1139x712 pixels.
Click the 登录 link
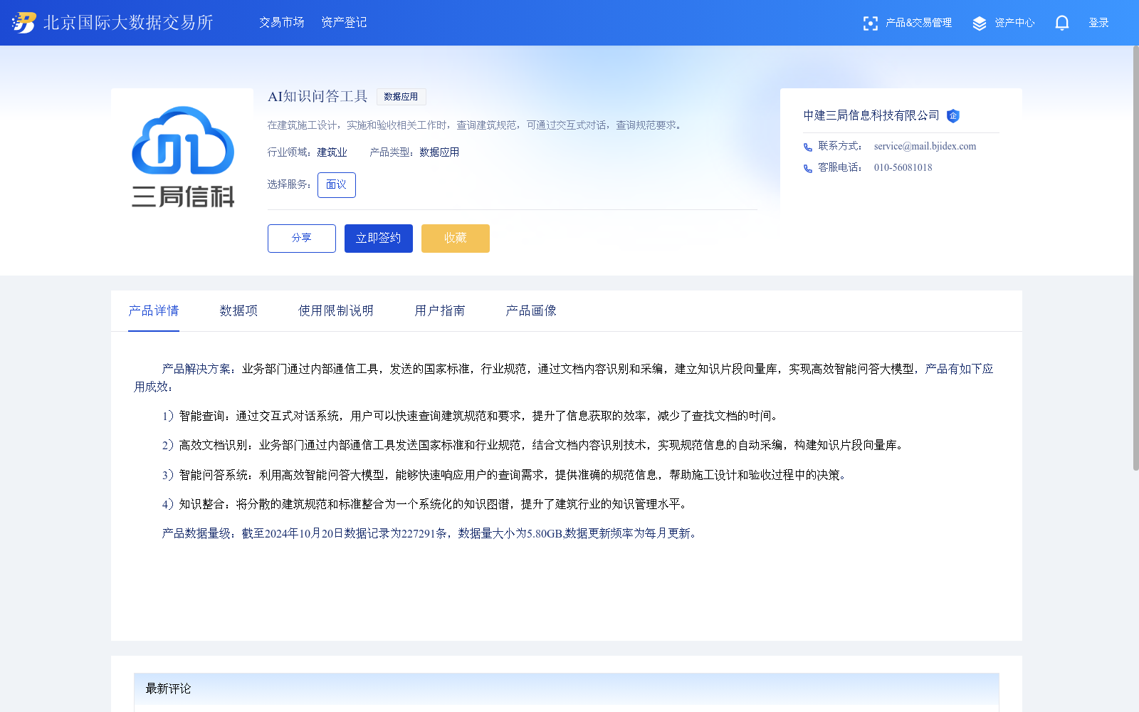tap(1099, 23)
